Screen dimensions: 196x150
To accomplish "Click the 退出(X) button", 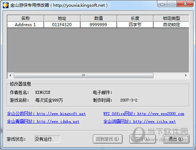I will click(x=176, y=139).
